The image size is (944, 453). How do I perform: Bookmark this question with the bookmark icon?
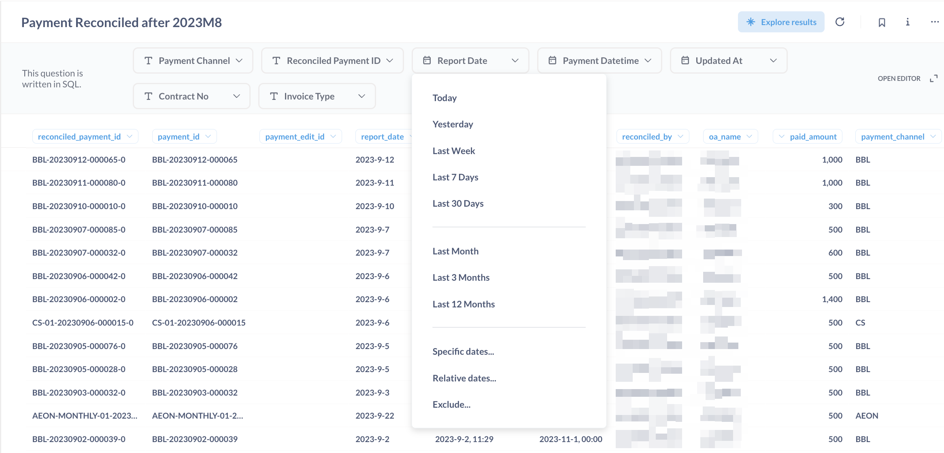(x=882, y=22)
